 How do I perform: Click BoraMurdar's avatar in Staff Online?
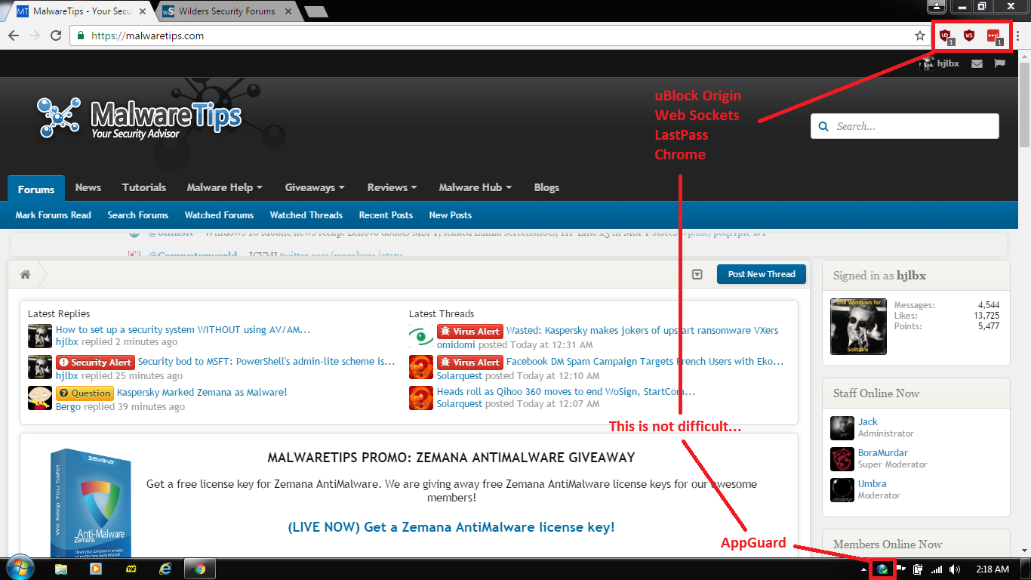pyautogui.click(x=842, y=458)
